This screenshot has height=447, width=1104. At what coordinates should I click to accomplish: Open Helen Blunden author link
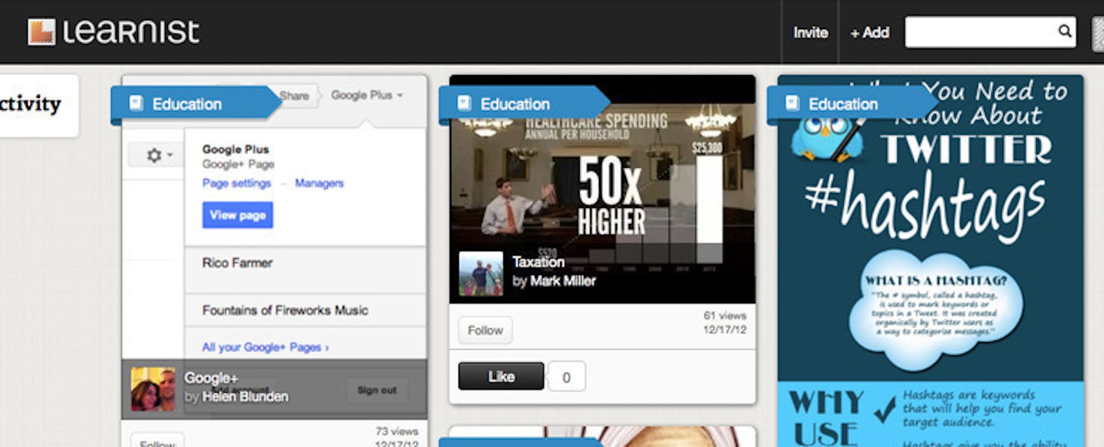point(245,397)
